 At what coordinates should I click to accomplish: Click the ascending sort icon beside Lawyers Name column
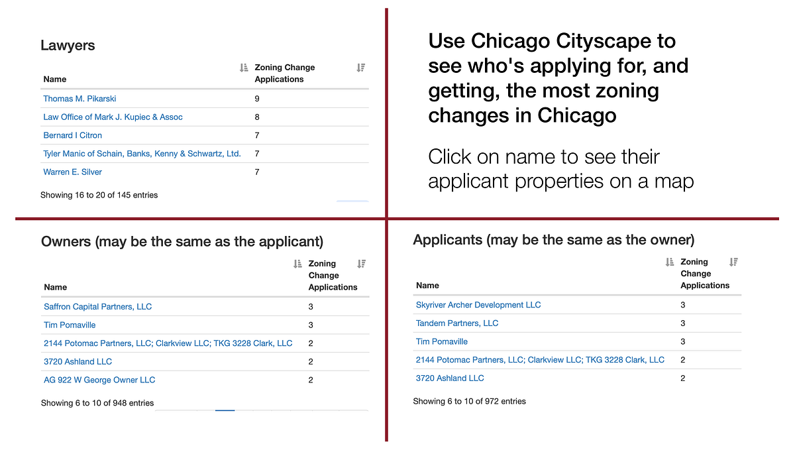pyautogui.click(x=243, y=67)
